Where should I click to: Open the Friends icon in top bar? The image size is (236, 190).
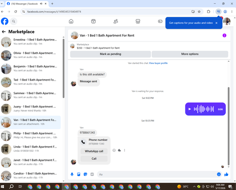click(x=116, y=21)
